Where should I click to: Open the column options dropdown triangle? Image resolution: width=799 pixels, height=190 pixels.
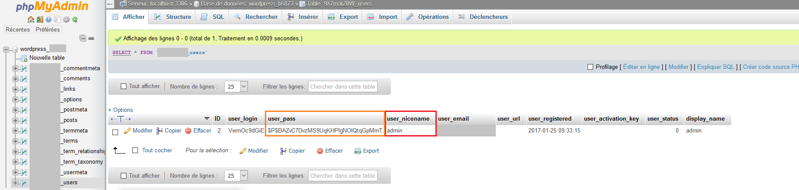207,119
